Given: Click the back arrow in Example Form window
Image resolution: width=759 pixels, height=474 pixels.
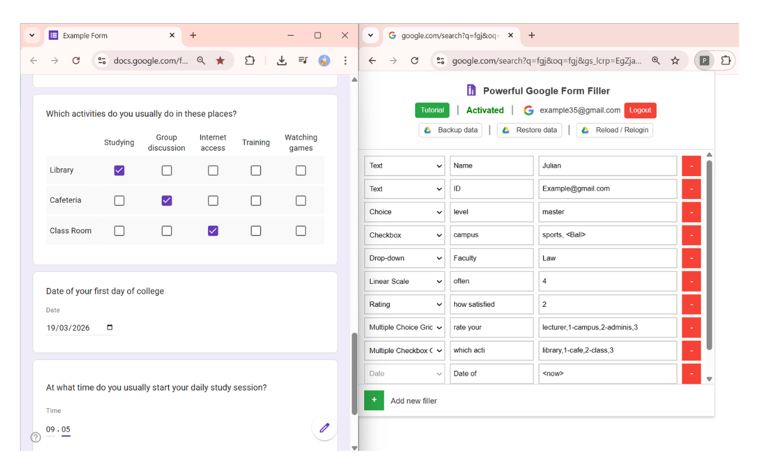Looking at the screenshot, I should pos(34,60).
